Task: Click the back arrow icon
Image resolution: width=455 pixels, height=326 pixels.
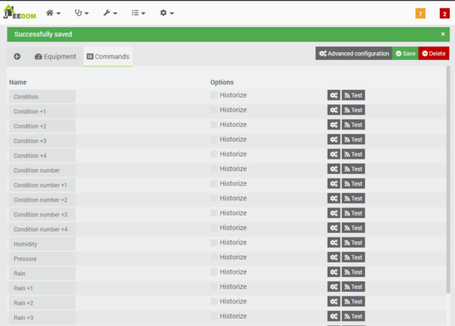Action: [x=17, y=57]
